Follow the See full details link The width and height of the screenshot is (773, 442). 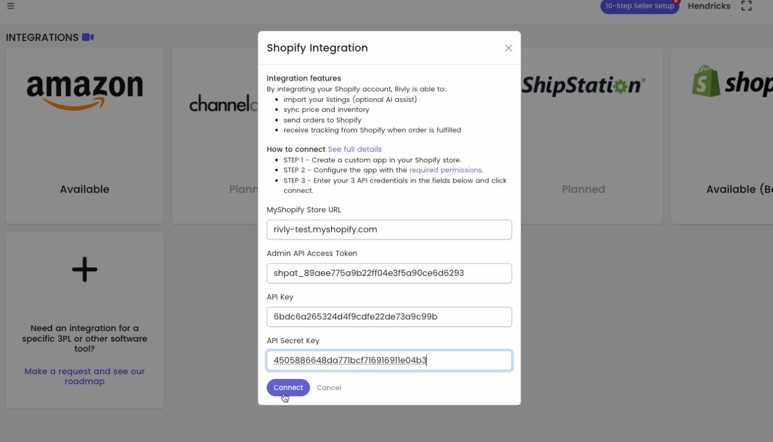pos(354,149)
